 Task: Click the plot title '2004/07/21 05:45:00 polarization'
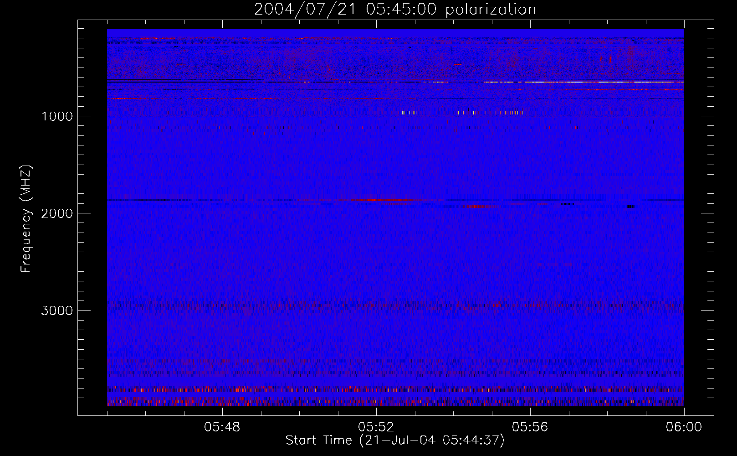tap(395, 10)
